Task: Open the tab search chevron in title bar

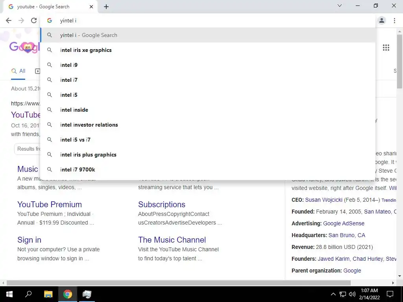Action: pyautogui.click(x=340, y=6)
